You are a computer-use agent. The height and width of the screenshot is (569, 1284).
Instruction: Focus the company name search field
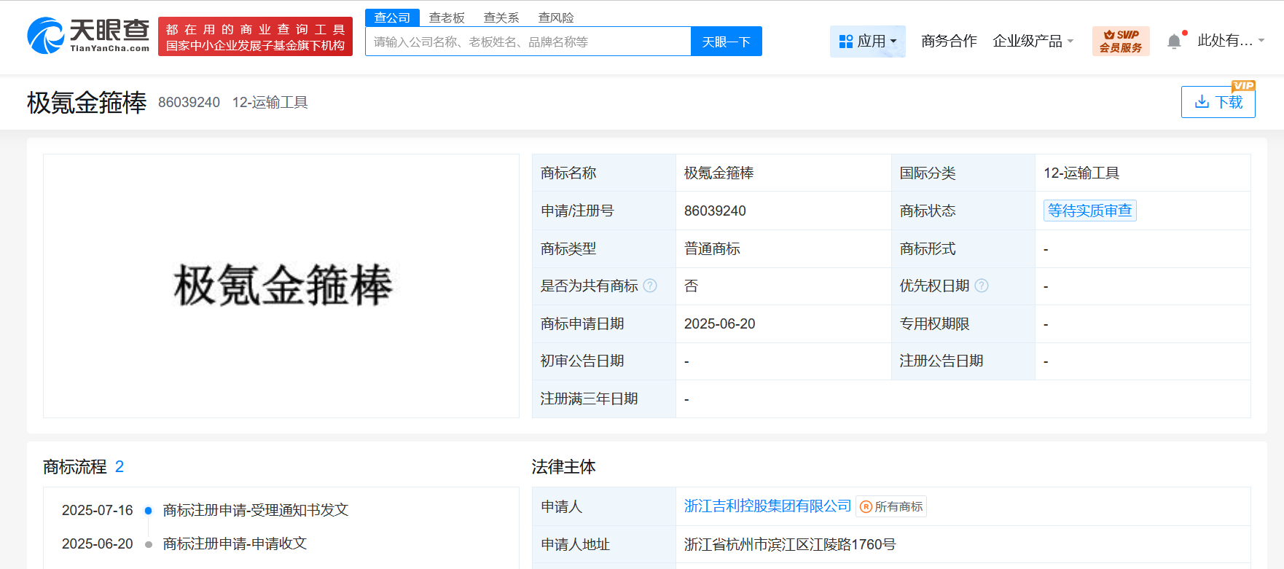click(x=528, y=42)
